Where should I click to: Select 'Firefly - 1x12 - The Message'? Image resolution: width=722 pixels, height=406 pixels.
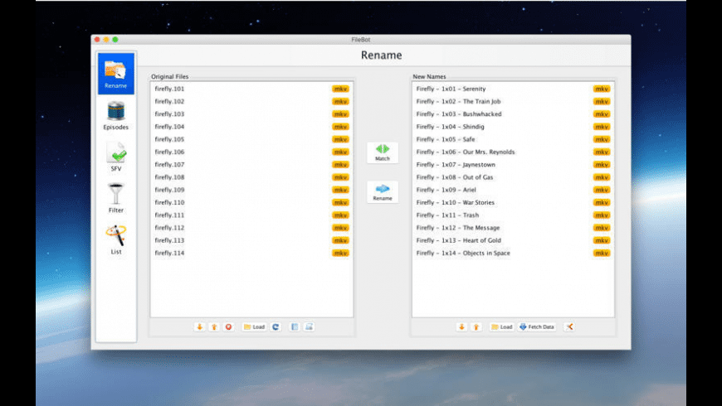point(513,228)
